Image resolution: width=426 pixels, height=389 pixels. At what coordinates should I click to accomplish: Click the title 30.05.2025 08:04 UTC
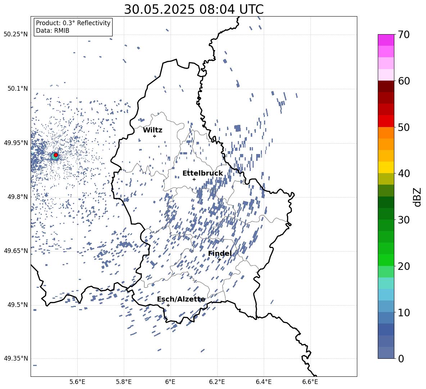point(194,9)
